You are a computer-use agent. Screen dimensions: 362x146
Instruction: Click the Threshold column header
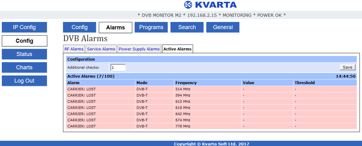[x=325, y=83]
